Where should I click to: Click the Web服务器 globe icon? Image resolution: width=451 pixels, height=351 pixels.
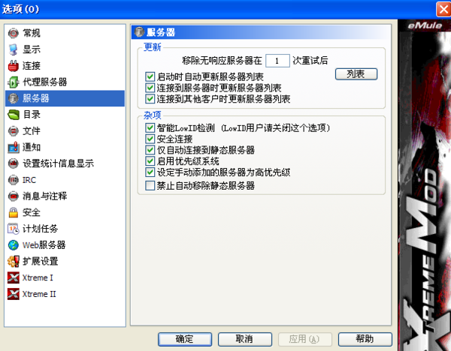click(14, 245)
